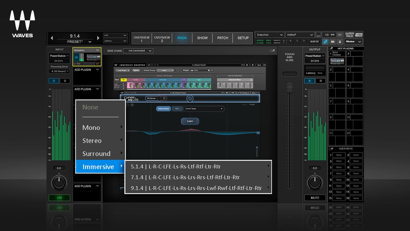Click the blue patch connection icon
Image resolution: width=410 pixels, height=231 pixels.
point(325,42)
